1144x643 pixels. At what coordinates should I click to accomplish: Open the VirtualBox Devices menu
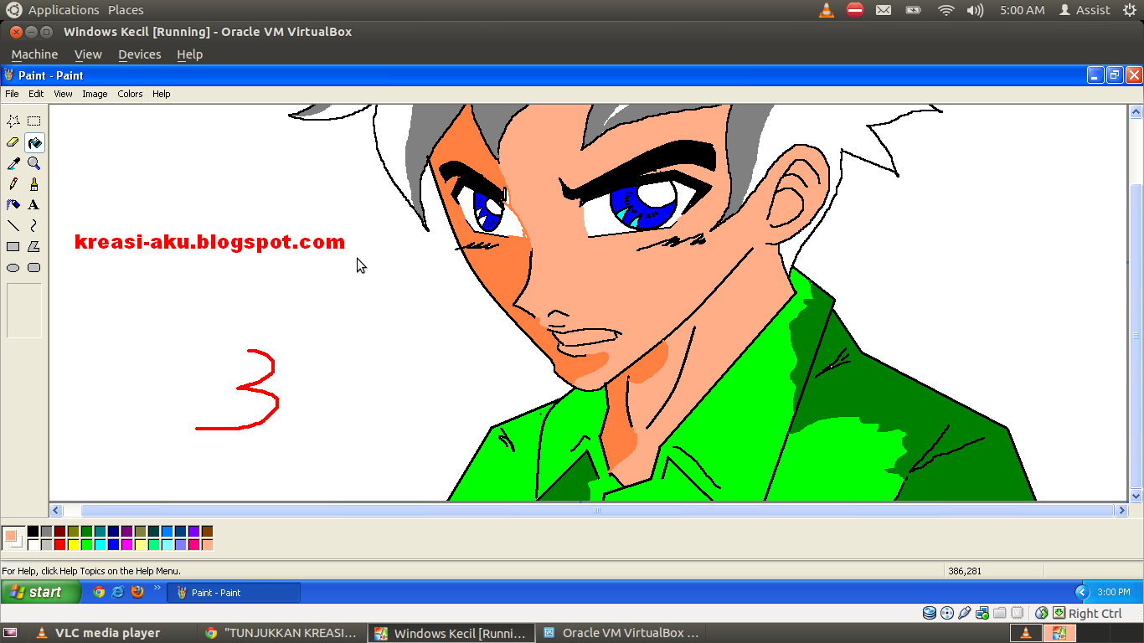coord(139,54)
